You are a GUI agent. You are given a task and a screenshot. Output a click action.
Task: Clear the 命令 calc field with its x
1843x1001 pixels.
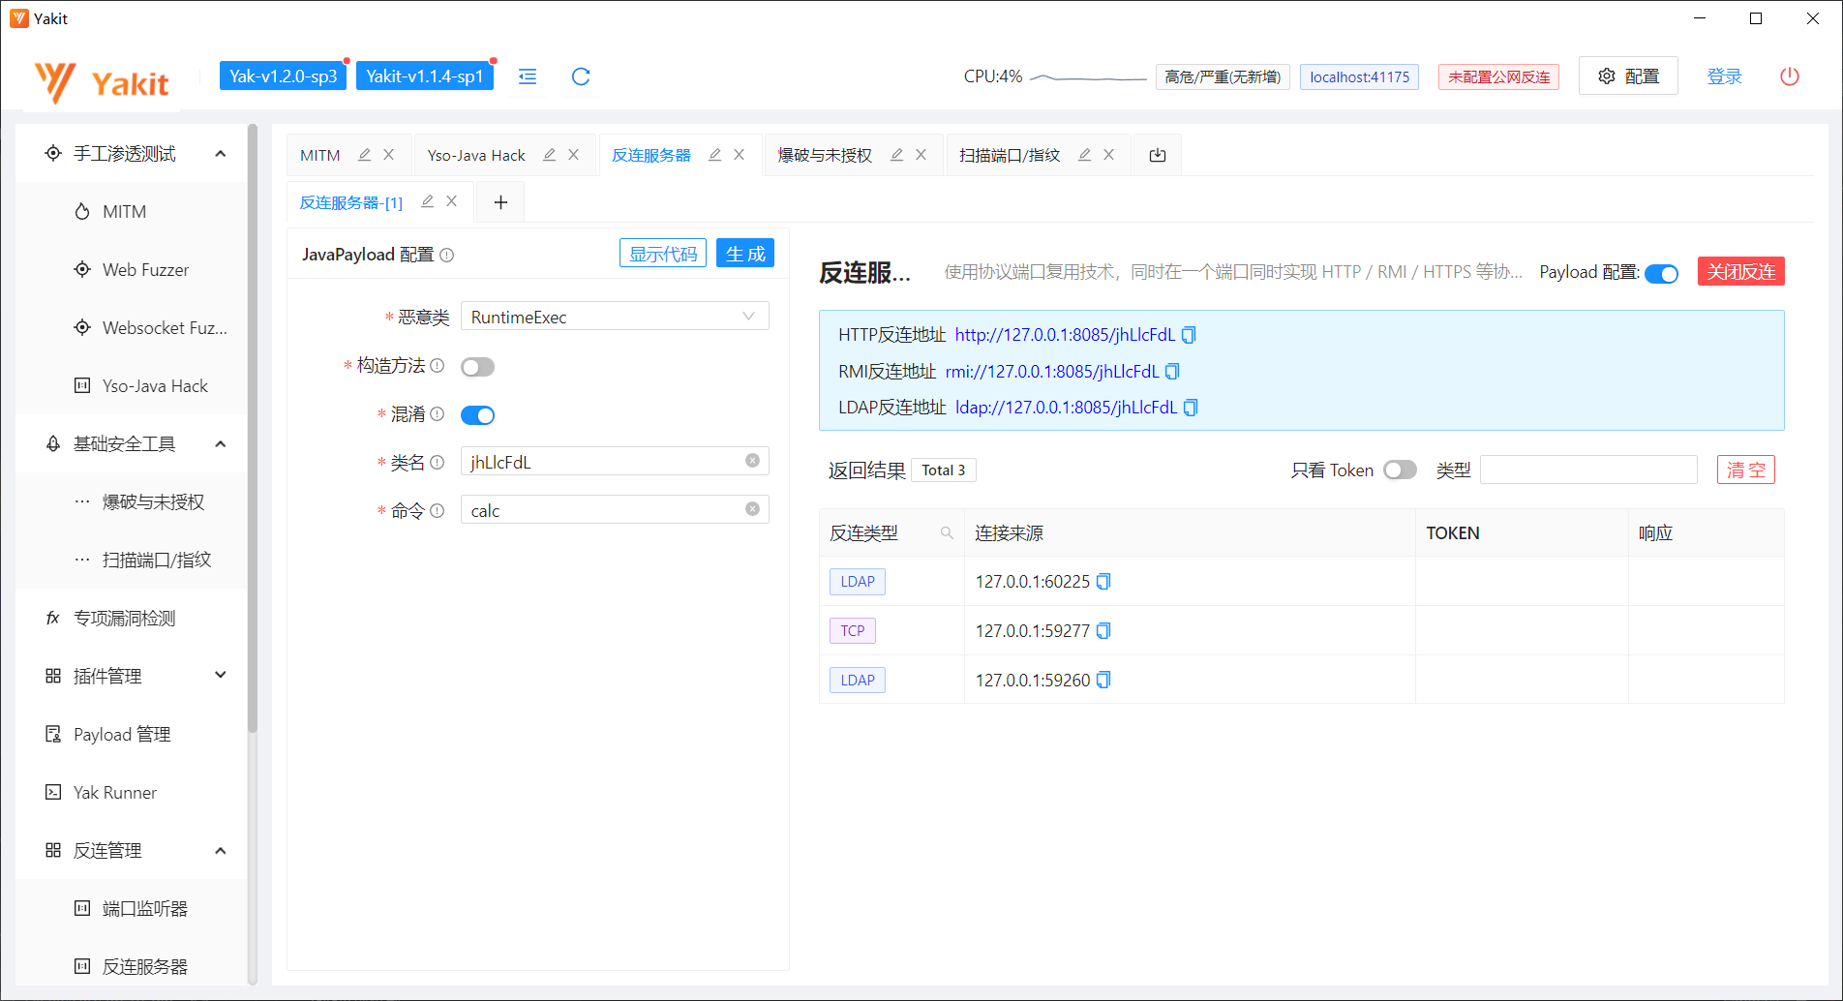pyautogui.click(x=752, y=509)
